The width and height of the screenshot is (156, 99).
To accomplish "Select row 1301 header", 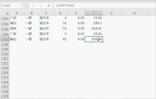I will pyautogui.click(x=5, y=59).
